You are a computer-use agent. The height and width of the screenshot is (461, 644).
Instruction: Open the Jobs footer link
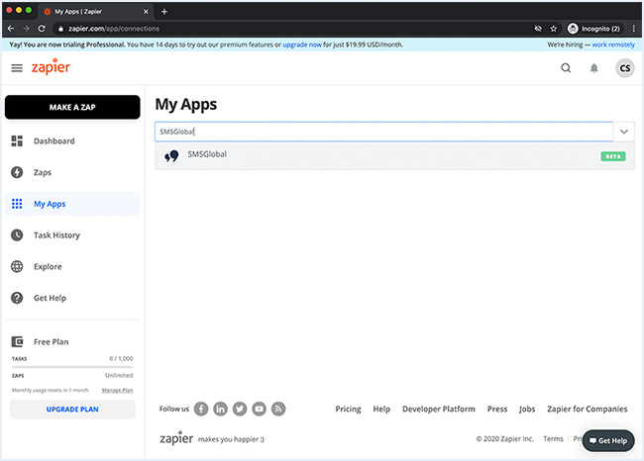point(527,409)
